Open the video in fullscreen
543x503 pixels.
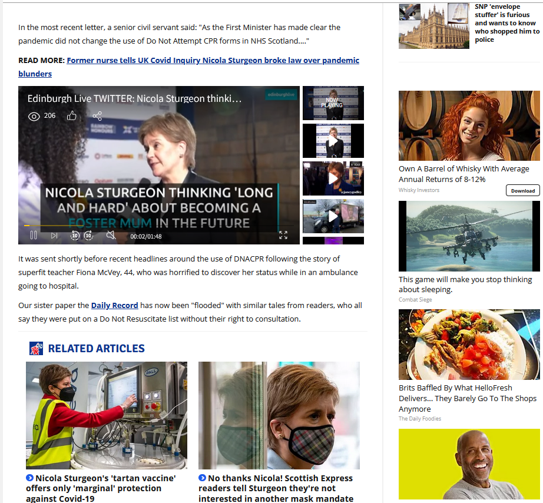click(x=283, y=235)
